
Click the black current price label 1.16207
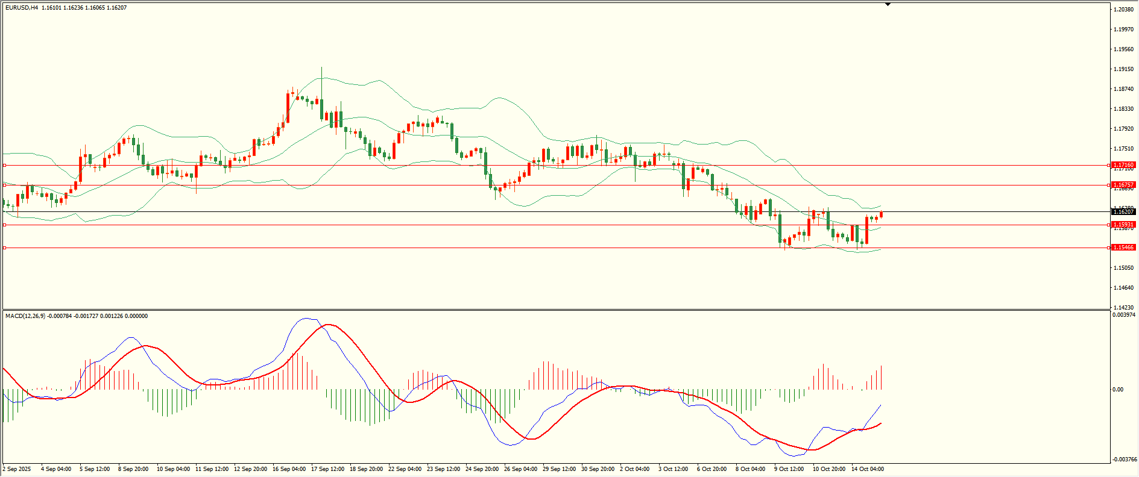(x=1123, y=211)
